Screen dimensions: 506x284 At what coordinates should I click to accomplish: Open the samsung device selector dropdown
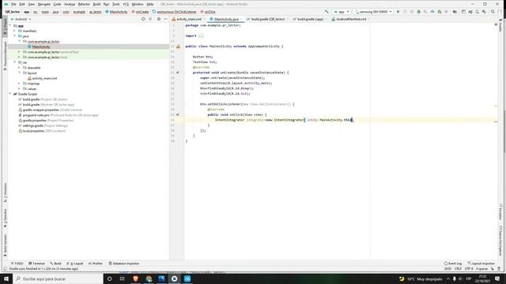click(373, 12)
